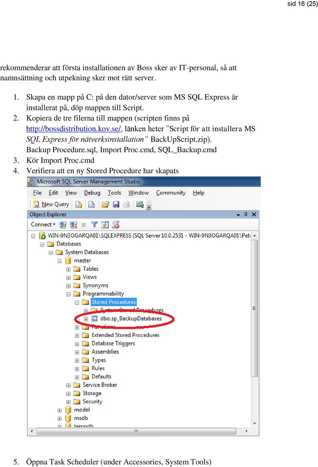Click the msdb database cylinder icon

click(x=68, y=418)
